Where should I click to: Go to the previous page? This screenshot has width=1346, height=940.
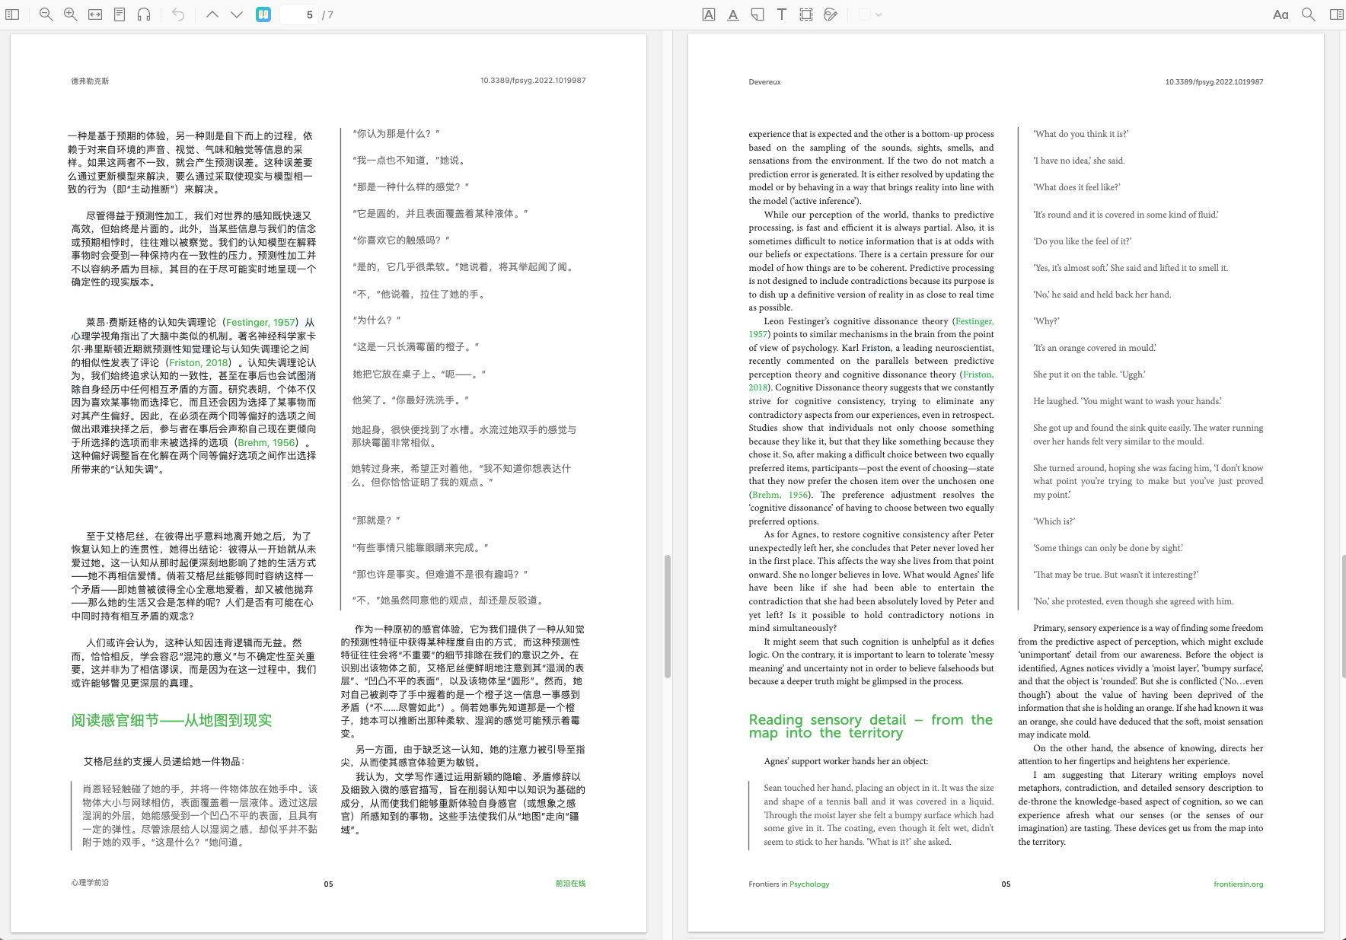[x=212, y=14]
